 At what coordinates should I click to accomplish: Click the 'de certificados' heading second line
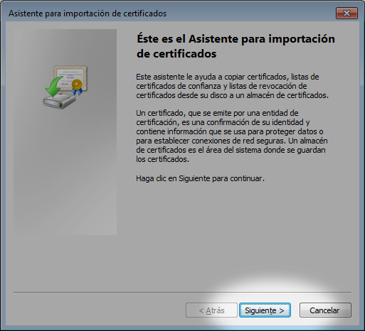[176, 54]
